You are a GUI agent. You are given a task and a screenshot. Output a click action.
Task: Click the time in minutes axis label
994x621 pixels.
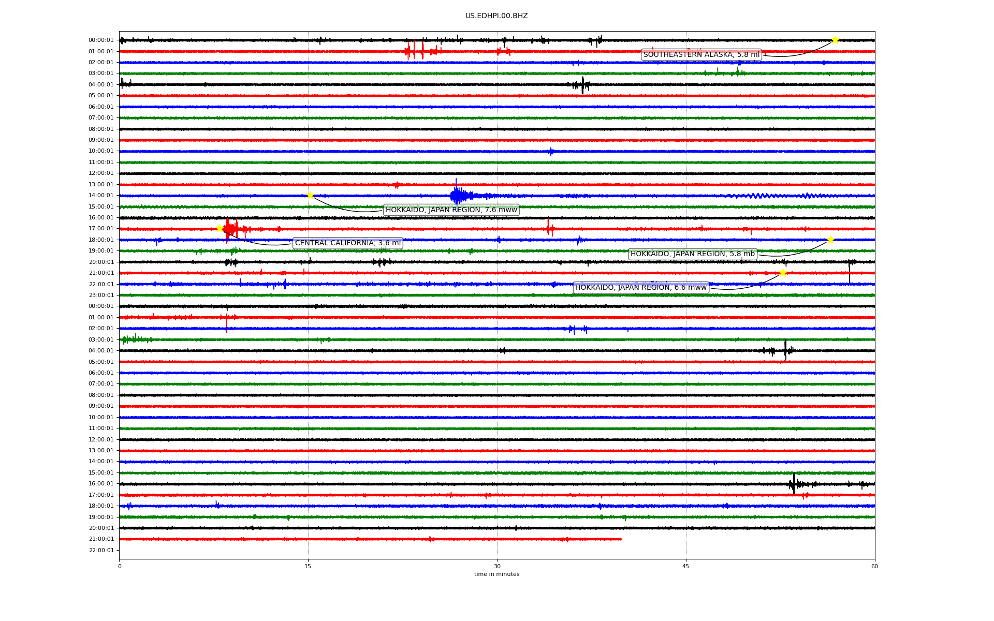(x=496, y=574)
